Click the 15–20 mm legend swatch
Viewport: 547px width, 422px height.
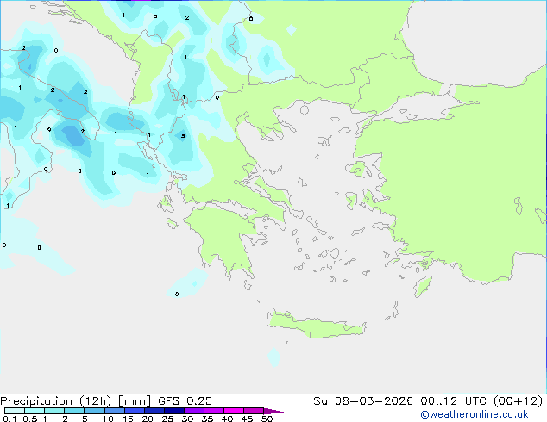coord(135,411)
